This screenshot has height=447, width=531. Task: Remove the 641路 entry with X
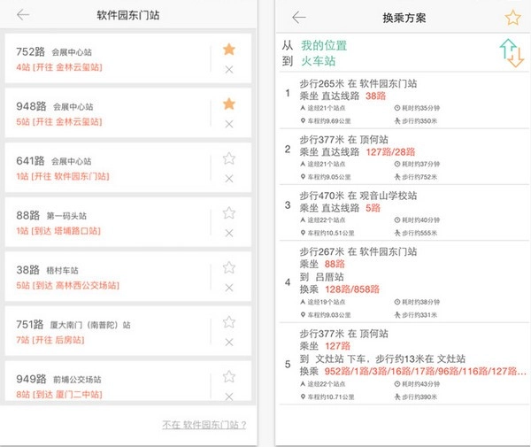(229, 179)
